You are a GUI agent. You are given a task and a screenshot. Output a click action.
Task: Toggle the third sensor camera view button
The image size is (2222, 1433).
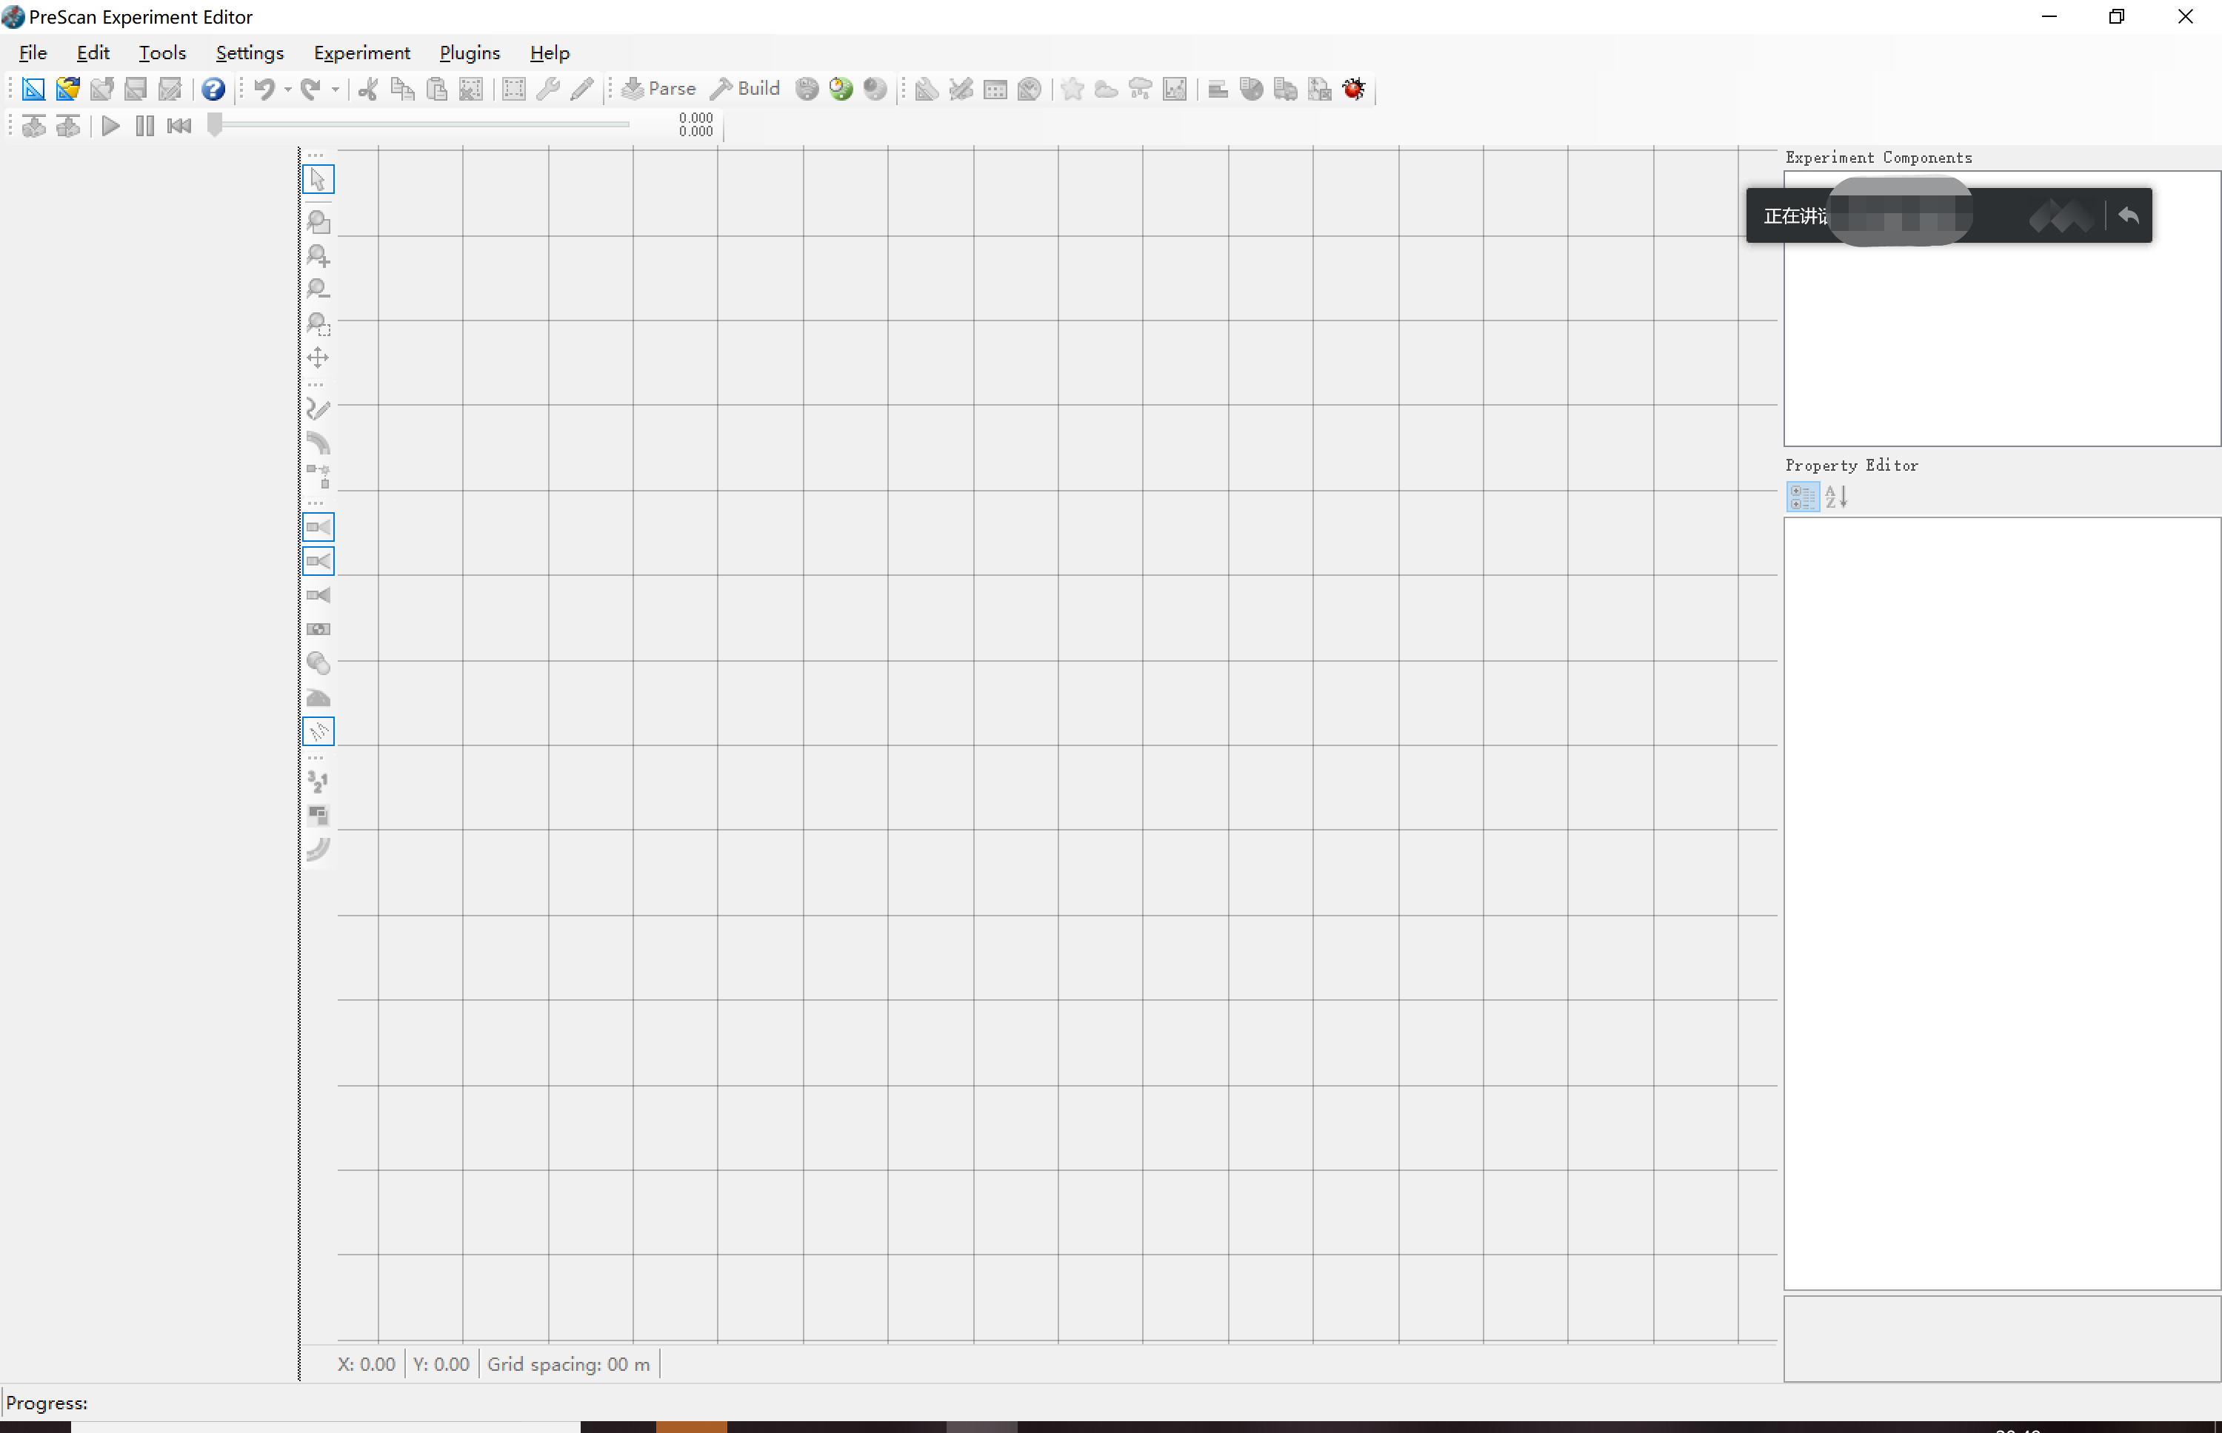tap(318, 596)
